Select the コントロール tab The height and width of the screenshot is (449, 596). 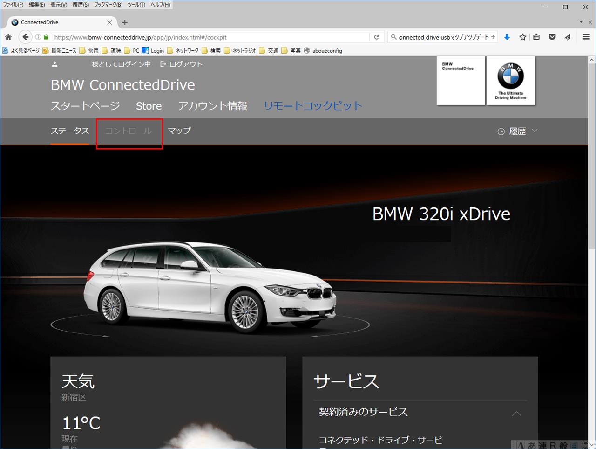point(129,131)
